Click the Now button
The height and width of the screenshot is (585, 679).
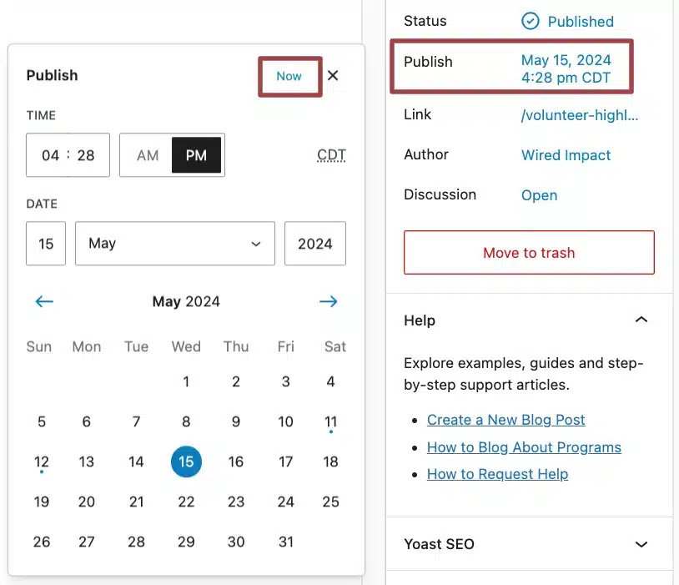(x=289, y=76)
